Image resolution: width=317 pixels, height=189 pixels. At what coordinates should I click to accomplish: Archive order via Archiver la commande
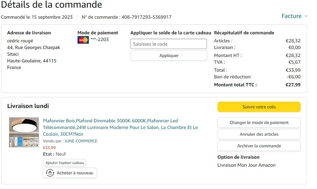coord(259,146)
